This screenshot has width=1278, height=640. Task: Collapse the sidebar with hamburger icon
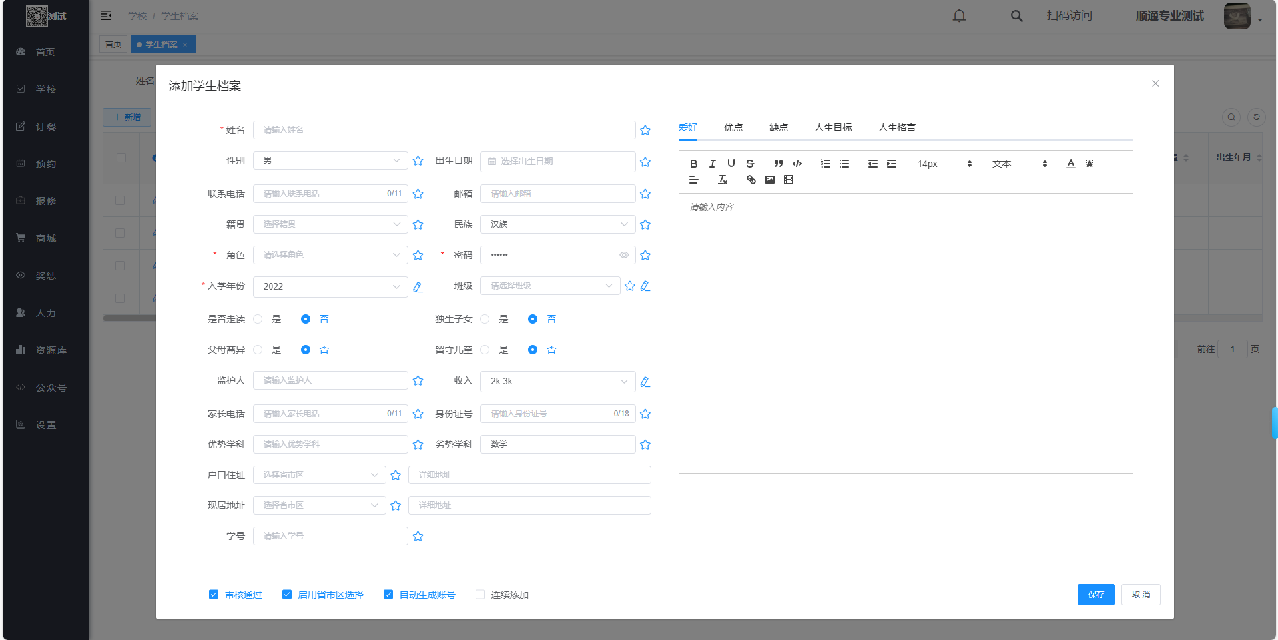[106, 15]
